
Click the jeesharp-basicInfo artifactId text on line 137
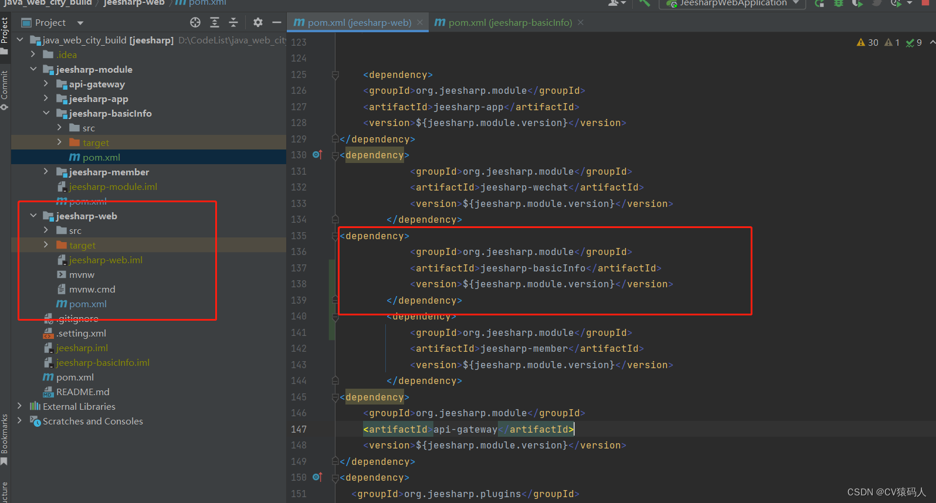pyautogui.click(x=533, y=268)
